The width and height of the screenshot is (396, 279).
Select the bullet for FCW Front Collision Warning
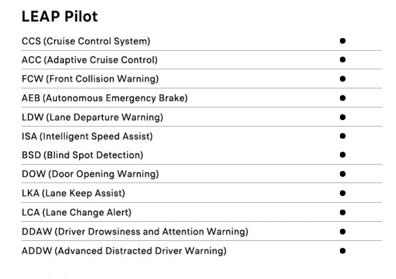coord(342,79)
